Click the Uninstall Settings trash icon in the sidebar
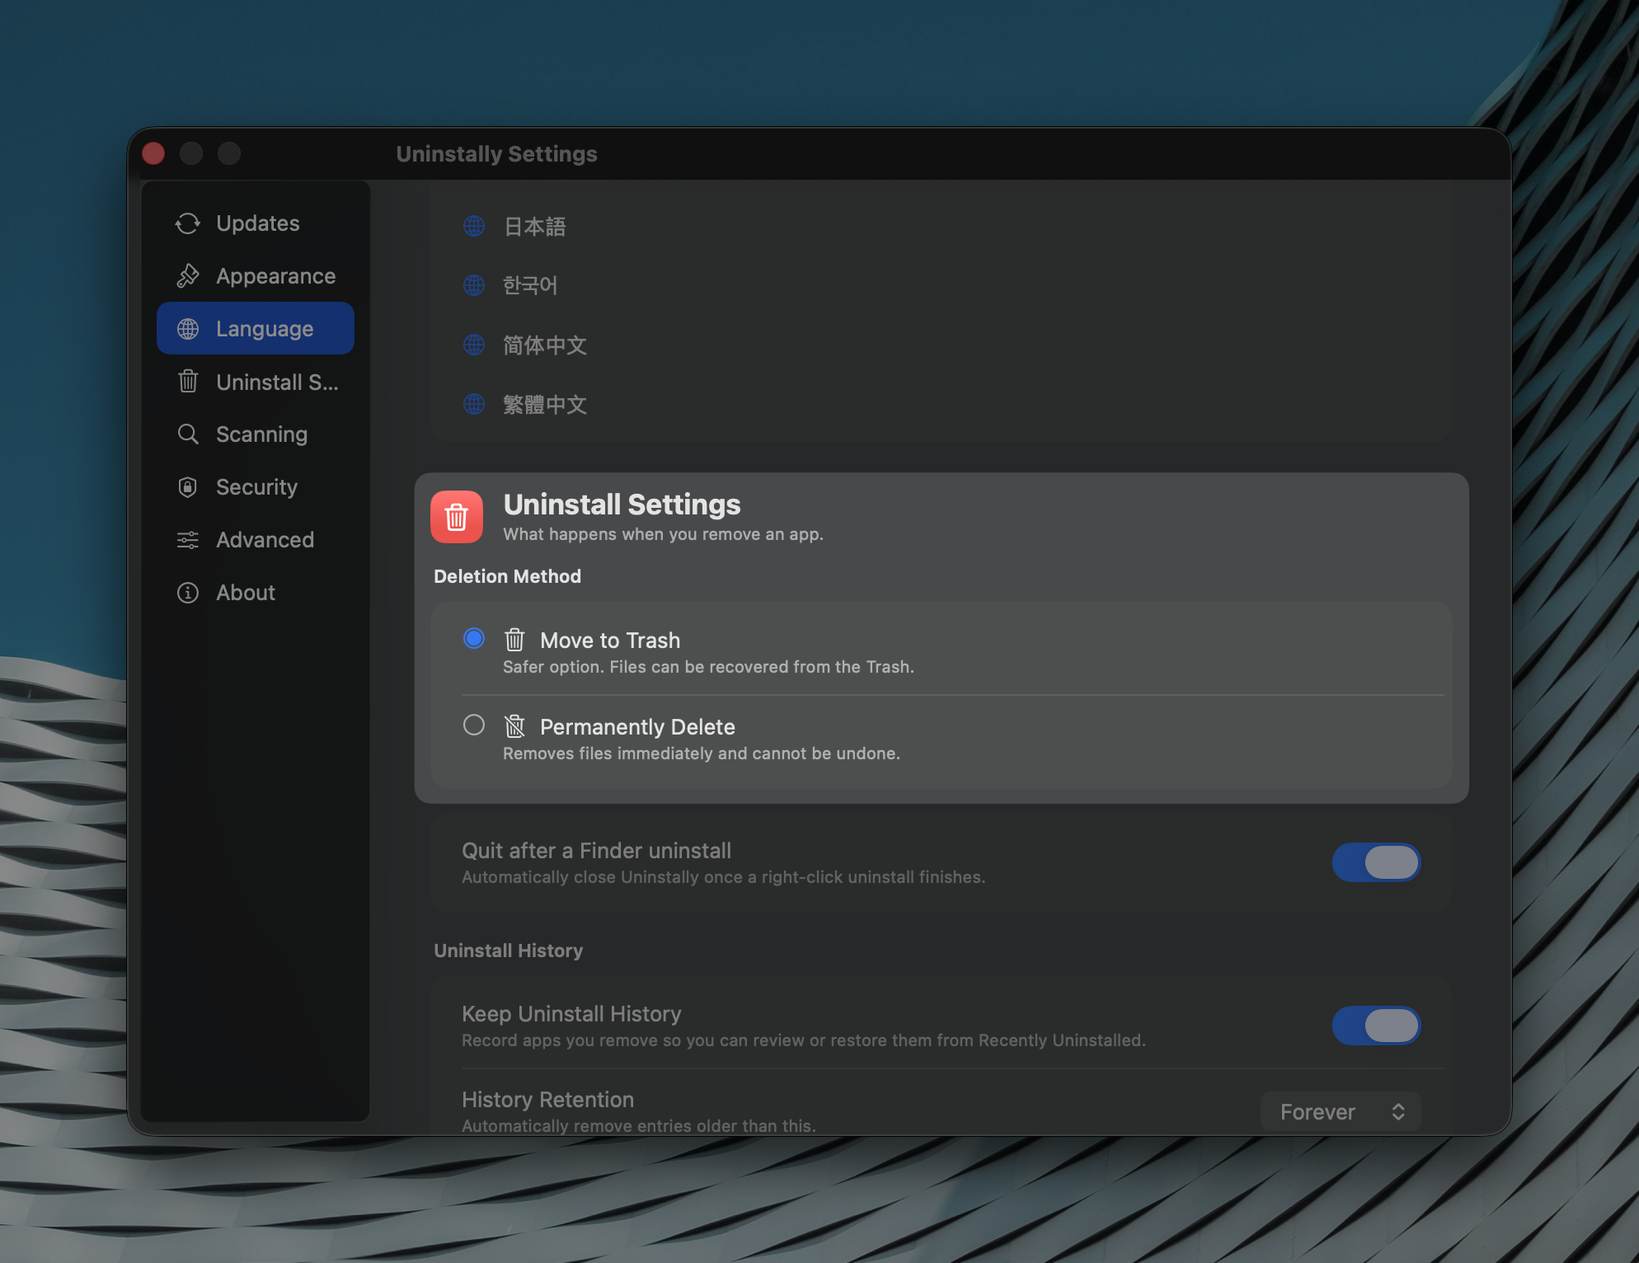This screenshot has height=1263, width=1639. pyautogui.click(x=188, y=382)
